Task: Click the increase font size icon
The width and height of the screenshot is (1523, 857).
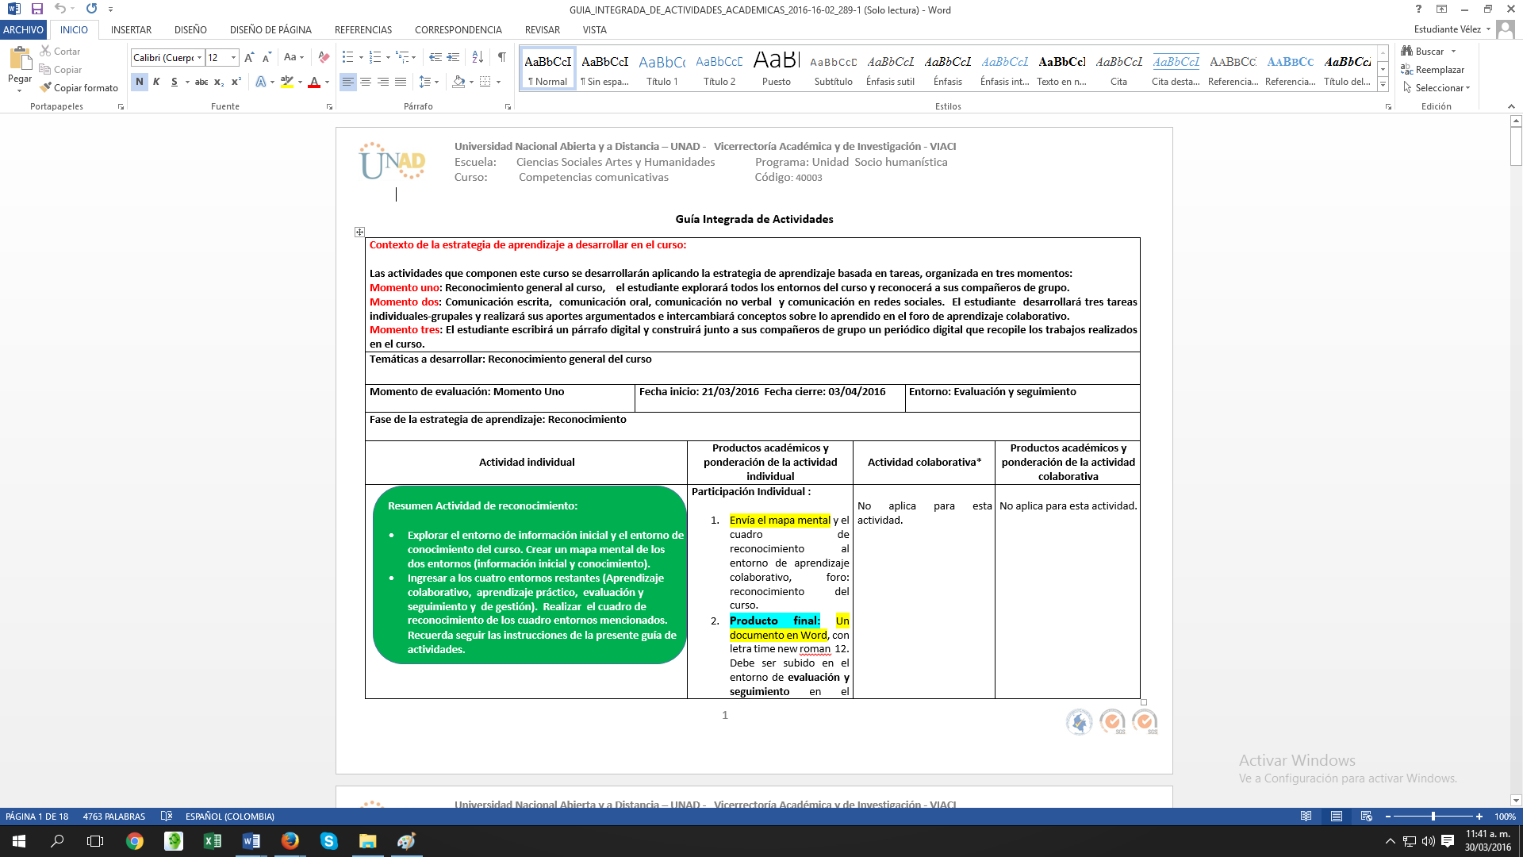Action: [x=249, y=57]
